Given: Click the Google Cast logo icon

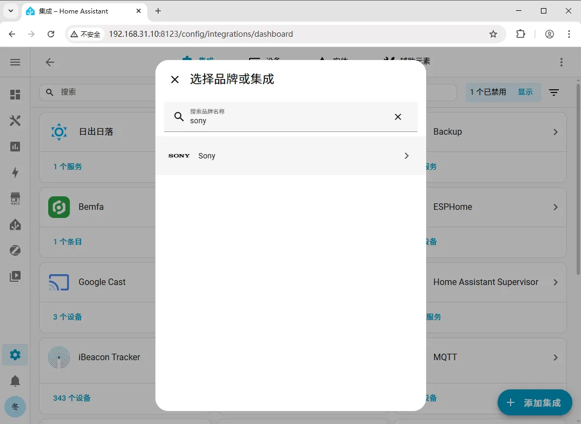Looking at the screenshot, I should [x=59, y=282].
